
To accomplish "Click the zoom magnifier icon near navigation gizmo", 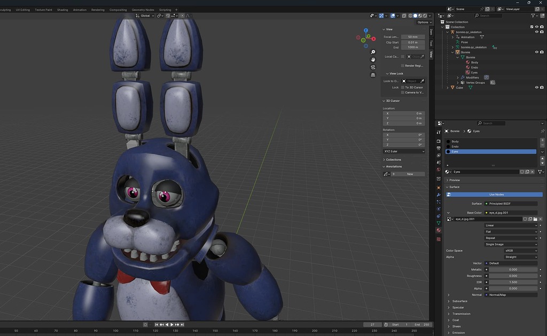I will [373, 52].
